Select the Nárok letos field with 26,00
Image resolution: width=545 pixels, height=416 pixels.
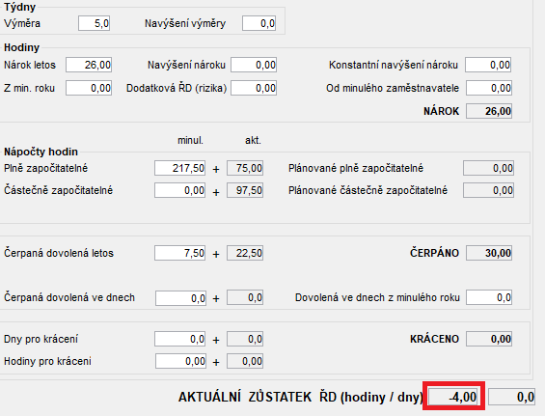(89, 65)
